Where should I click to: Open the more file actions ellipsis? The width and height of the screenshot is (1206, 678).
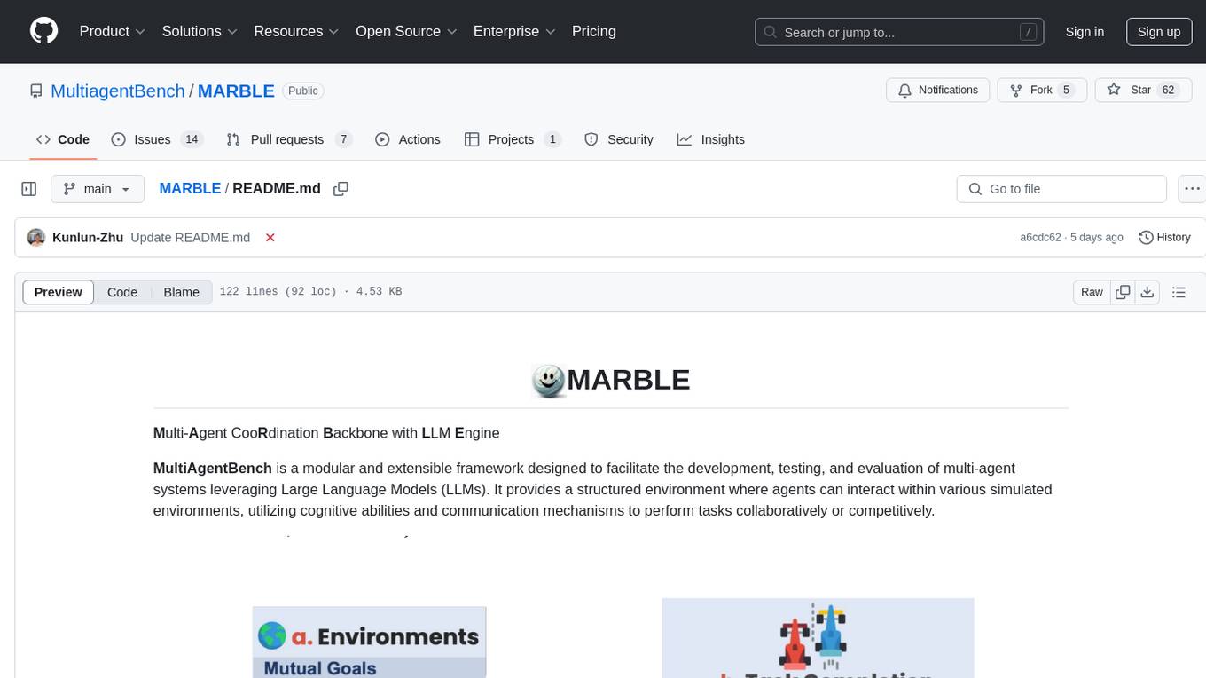tap(1192, 189)
